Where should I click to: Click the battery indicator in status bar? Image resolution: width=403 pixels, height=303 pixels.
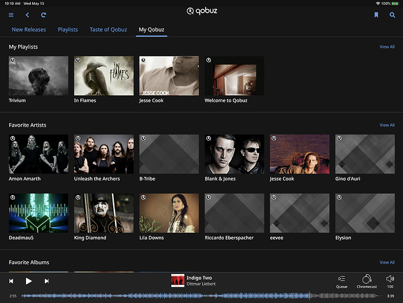[395, 4]
